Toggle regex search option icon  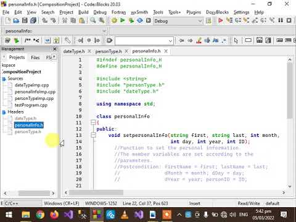[x=224, y=41]
